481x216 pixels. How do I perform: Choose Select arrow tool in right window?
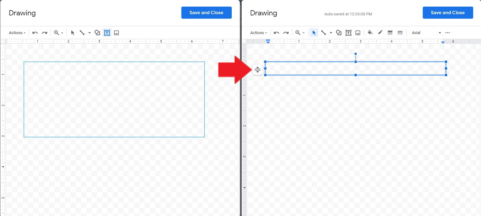pos(314,33)
